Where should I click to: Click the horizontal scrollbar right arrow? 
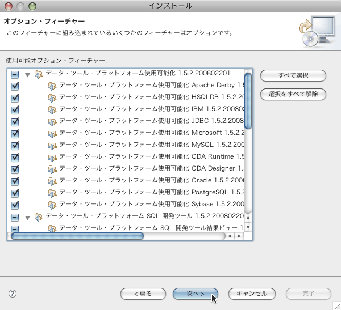(x=239, y=236)
